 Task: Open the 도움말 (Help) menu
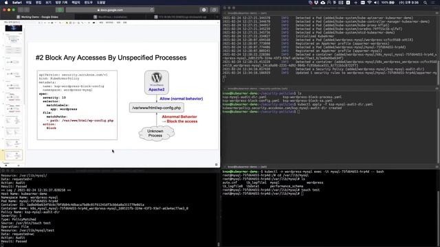pos(101,3)
